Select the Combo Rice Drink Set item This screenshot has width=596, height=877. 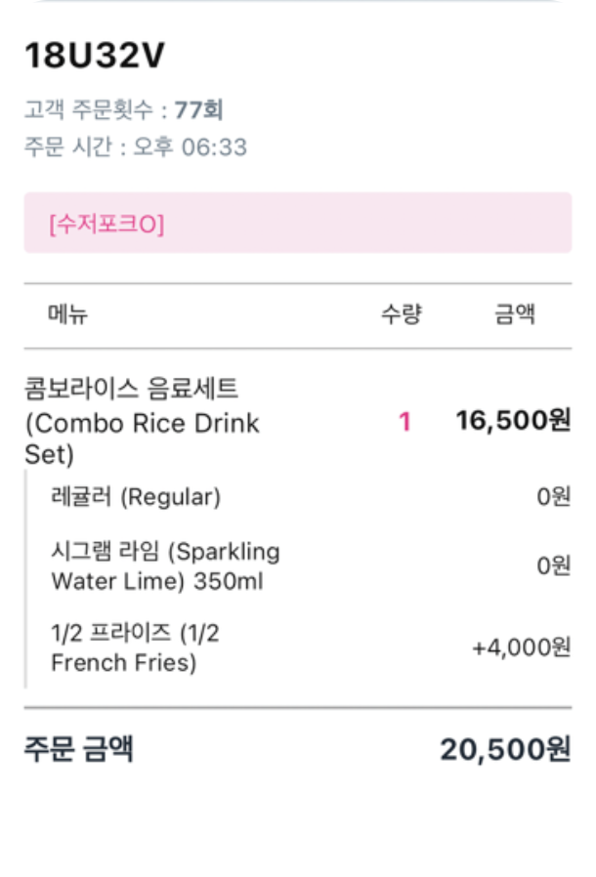142,422
